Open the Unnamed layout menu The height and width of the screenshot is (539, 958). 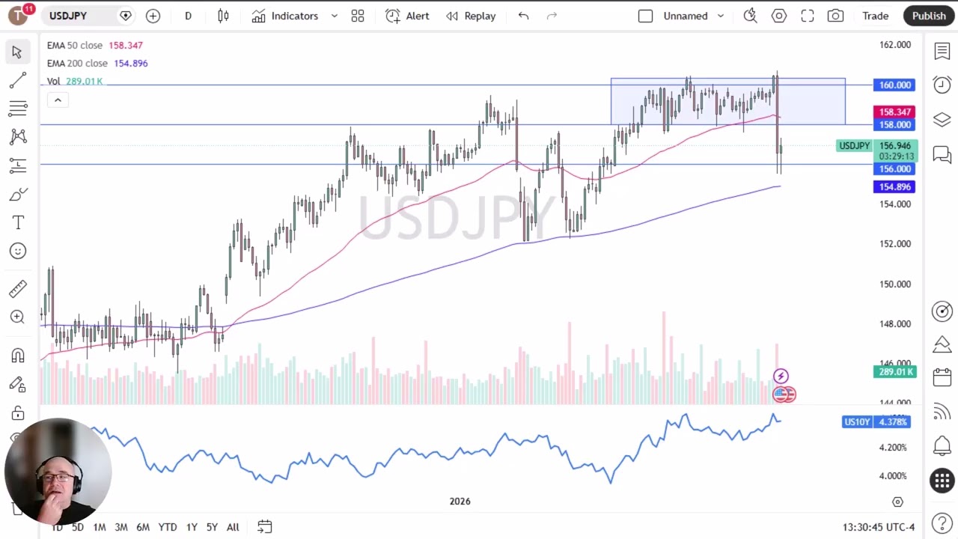click(x=693, y=16)
